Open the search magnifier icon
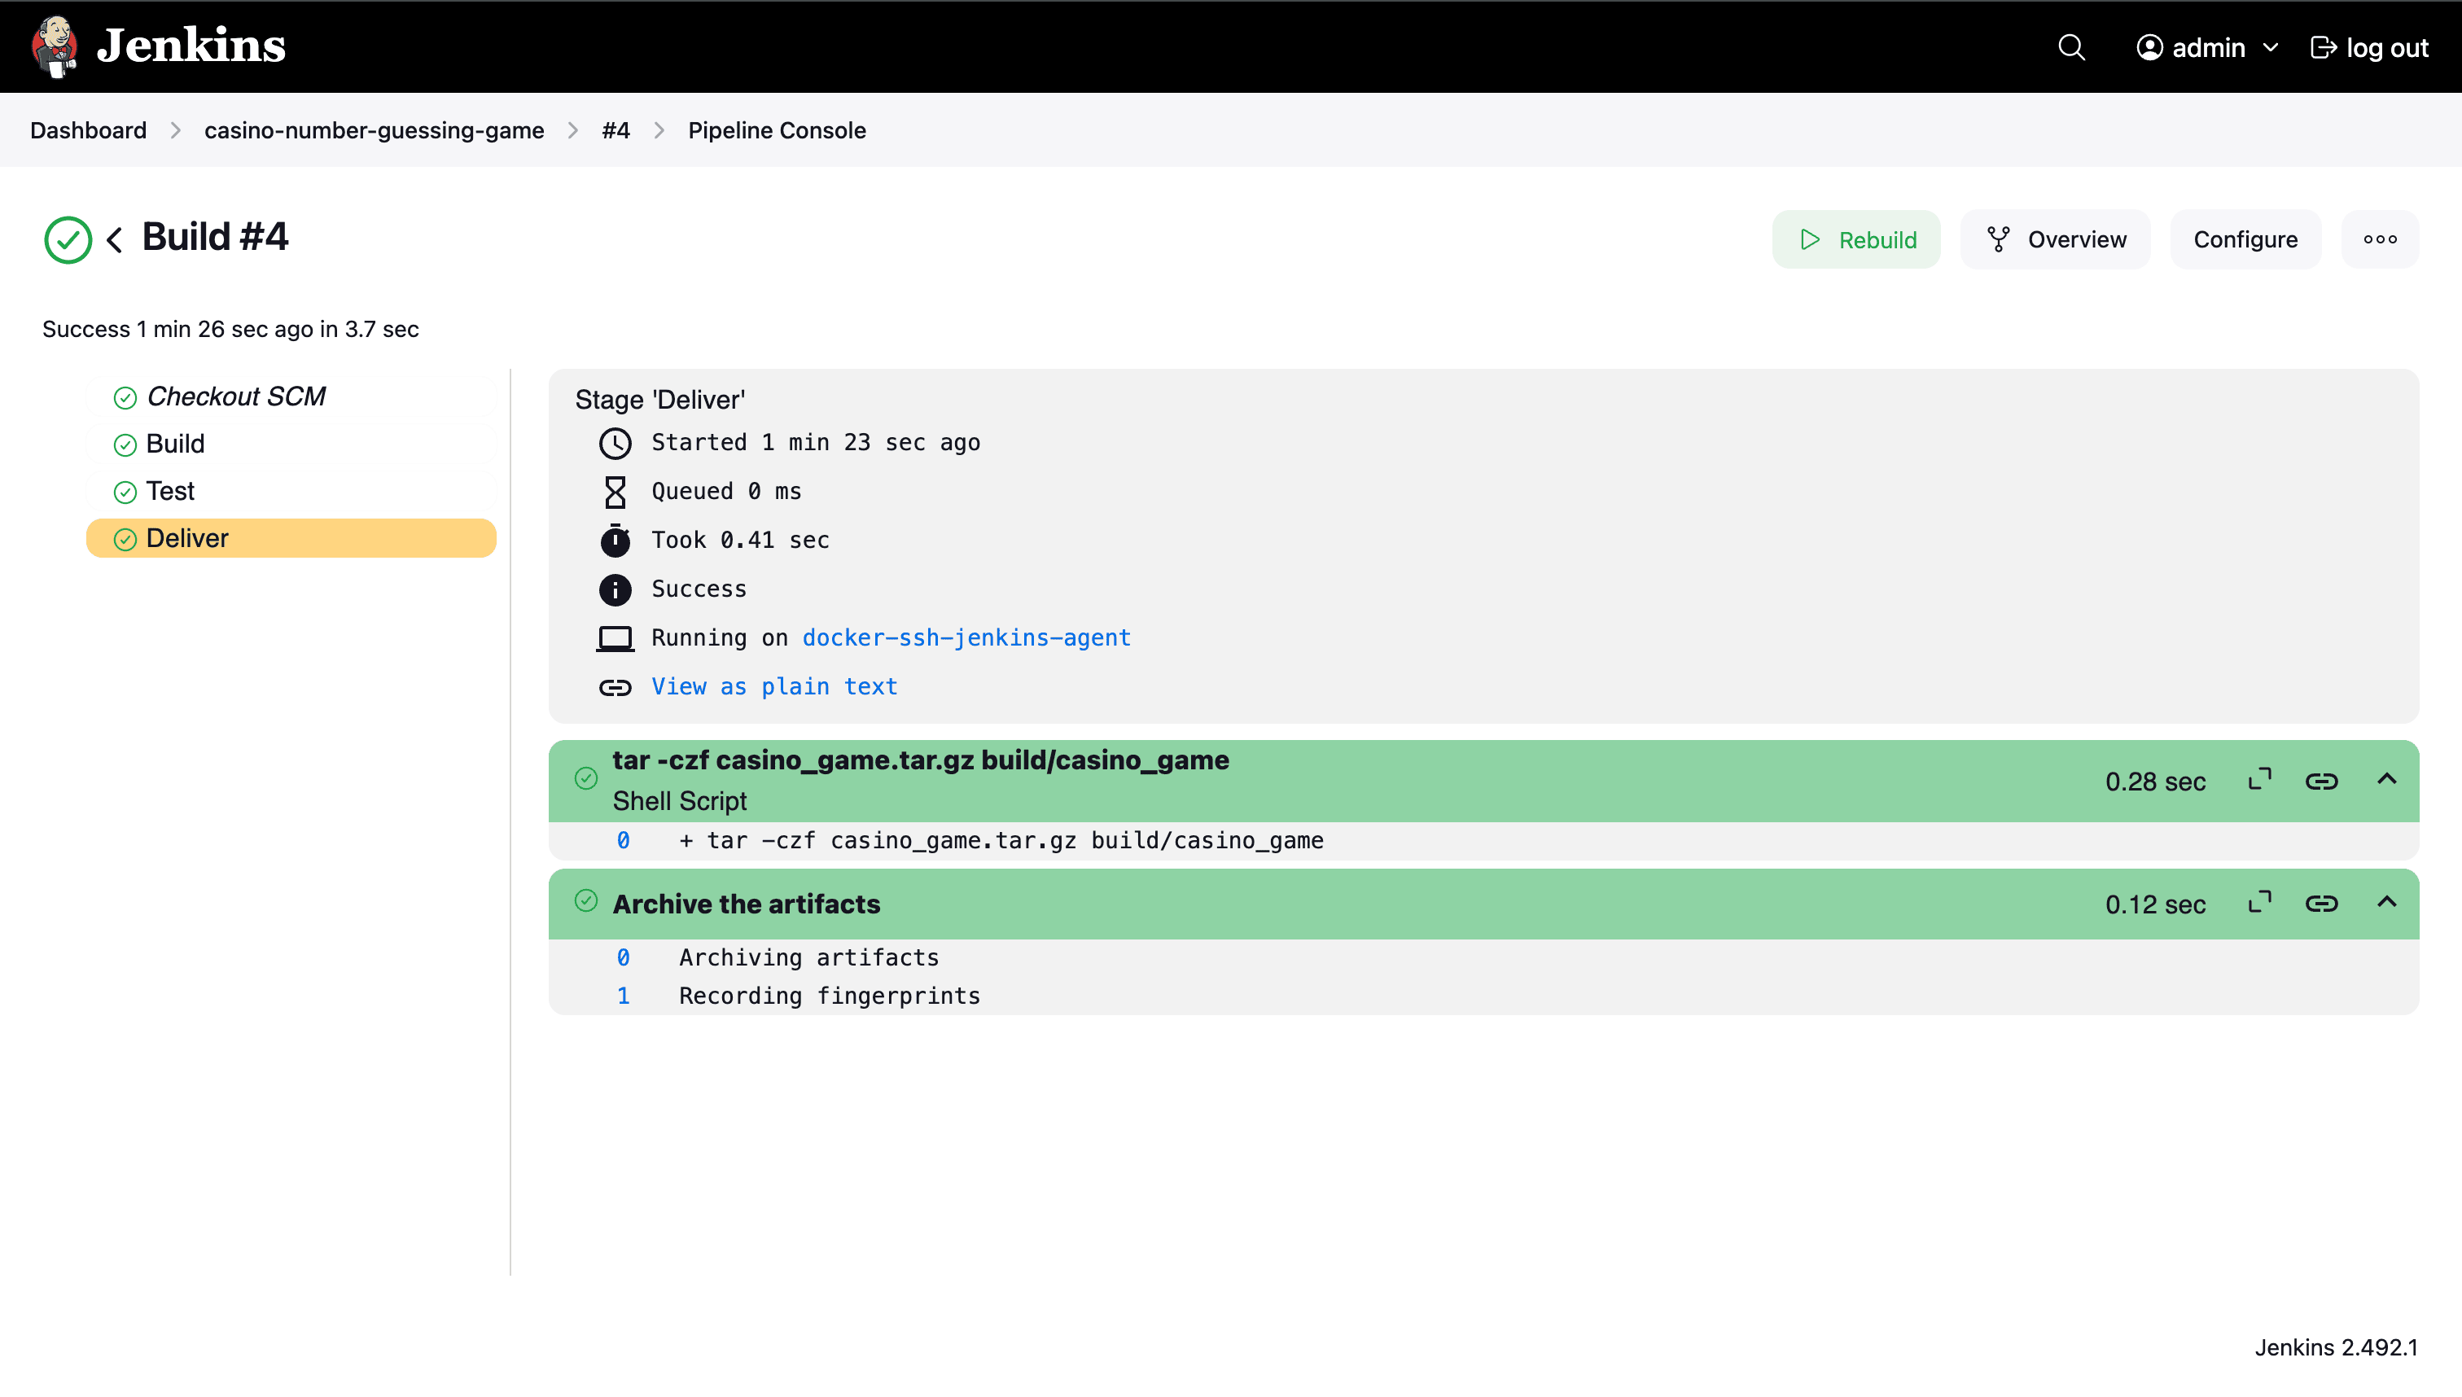The height and width of the screenshot is (1397, 2462). (2071, 47)
